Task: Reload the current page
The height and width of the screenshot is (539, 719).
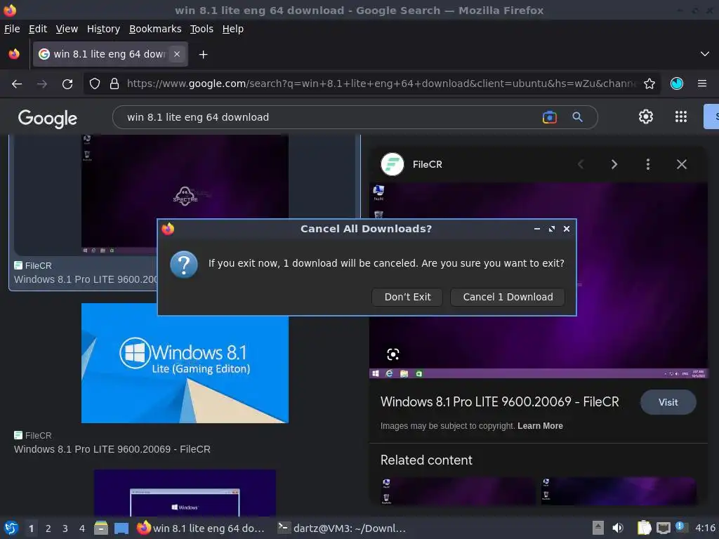Action: point(67,84)
